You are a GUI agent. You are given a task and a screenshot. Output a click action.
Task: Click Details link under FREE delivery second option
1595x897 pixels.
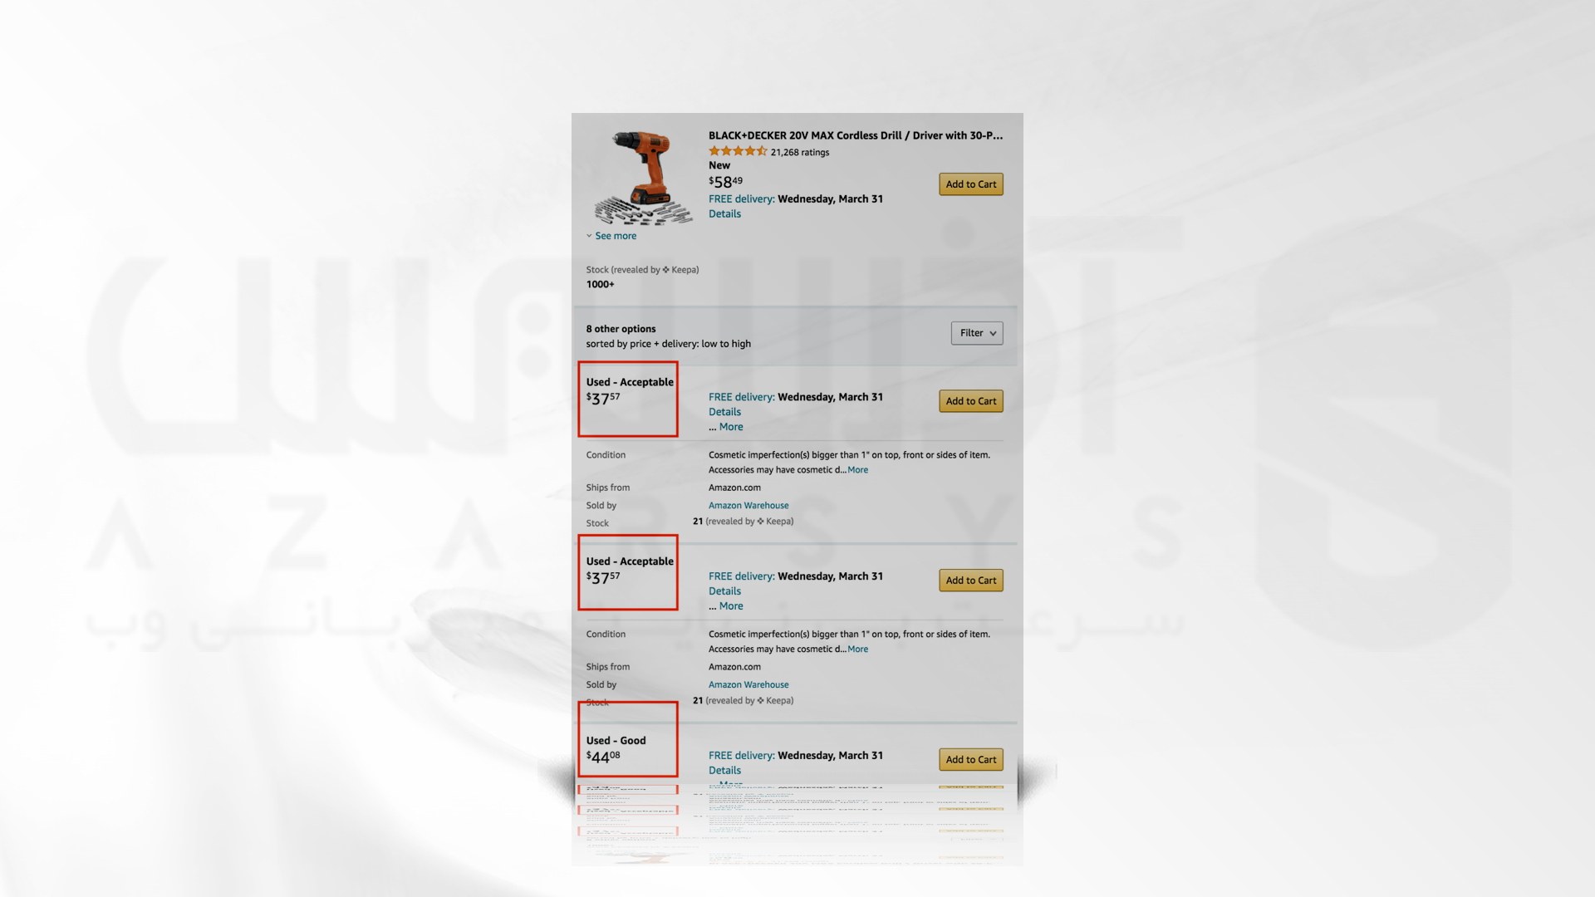(724, 591)
